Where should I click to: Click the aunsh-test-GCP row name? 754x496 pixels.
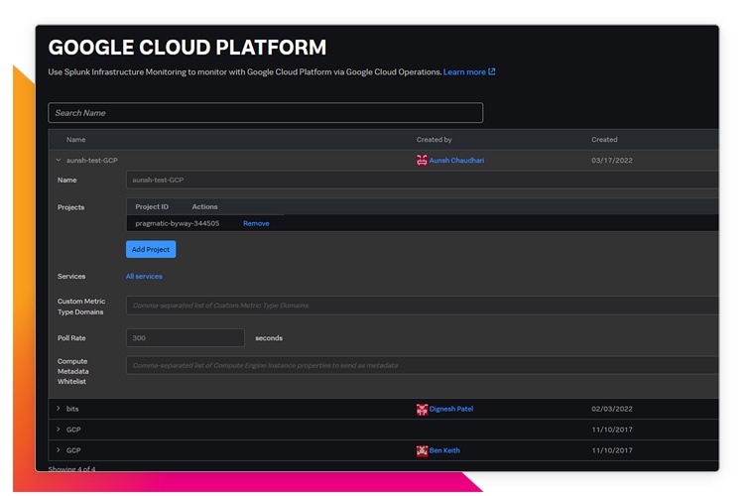[92, 161]
